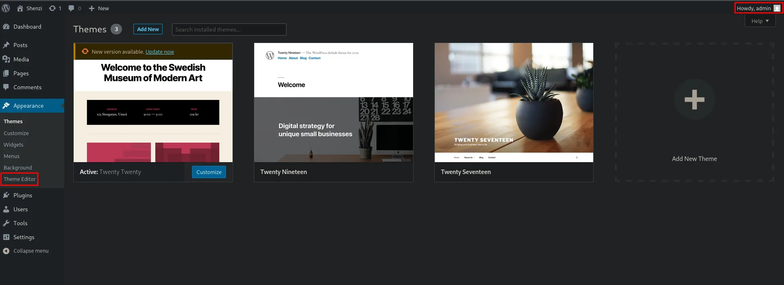
Task: Click the Plugins plug icon
Action: 6,195
